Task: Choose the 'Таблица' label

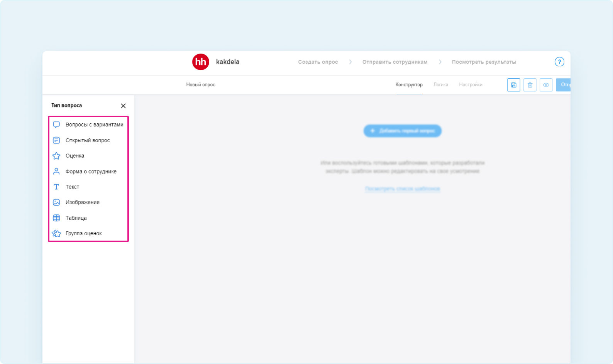Action: (76, 218)
